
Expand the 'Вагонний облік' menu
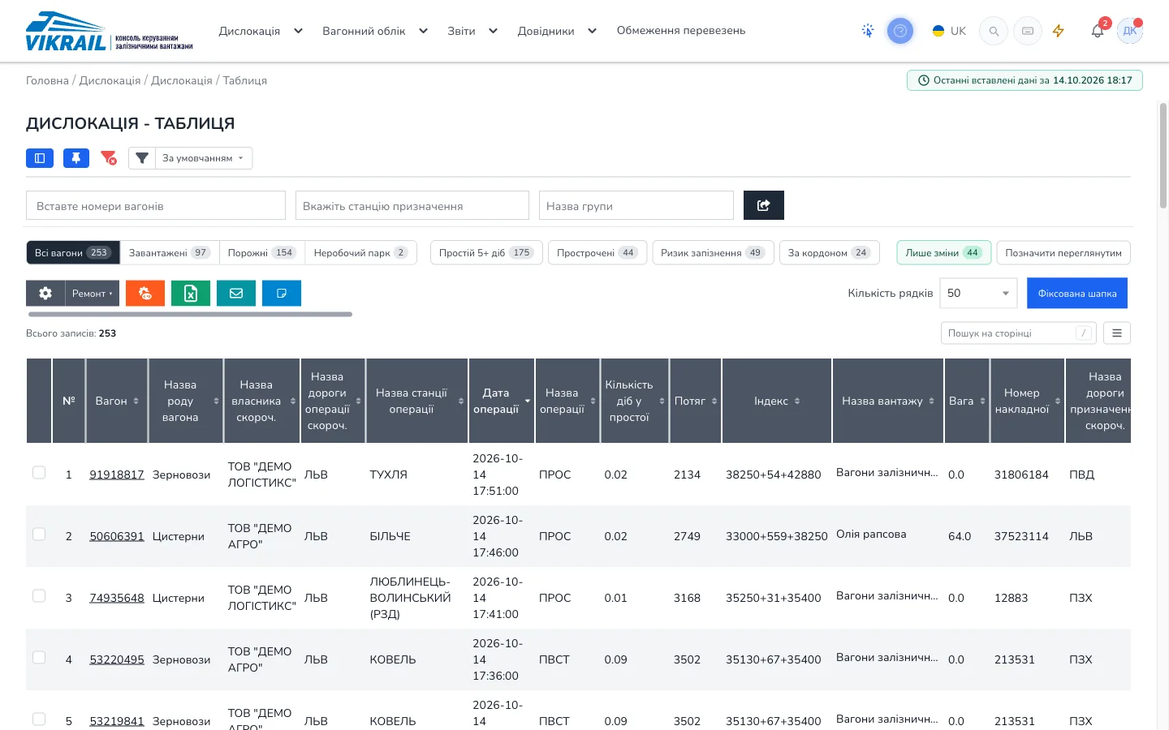tap(375, 31)
